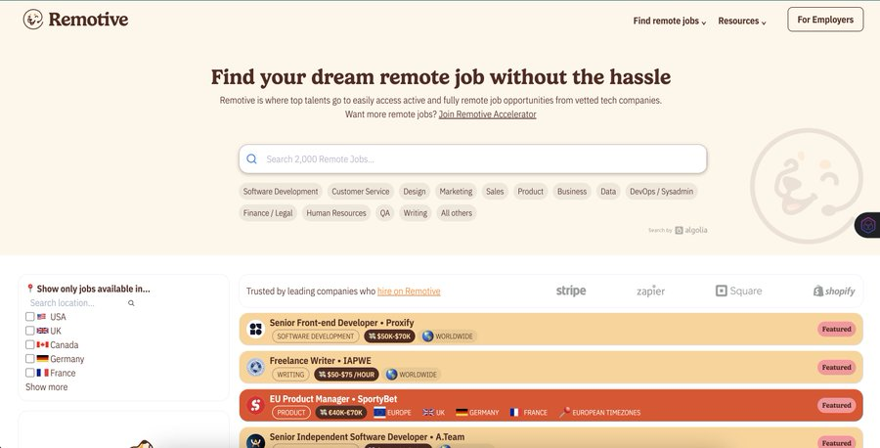Filter by Sales category
The height and width of the screenshot is (448, 880).
495,192
